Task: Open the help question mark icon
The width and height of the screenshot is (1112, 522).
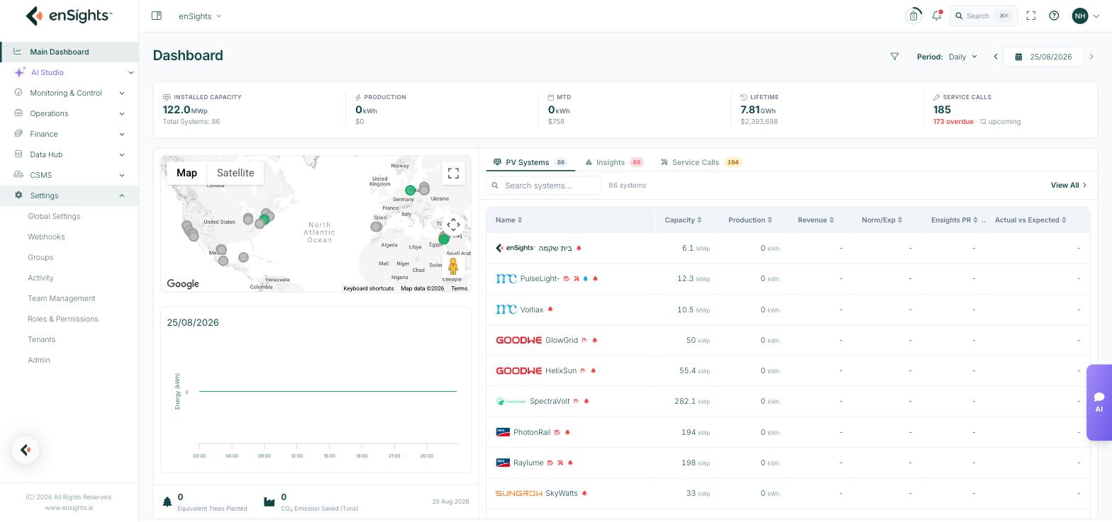Action: tap(1054, 16)
